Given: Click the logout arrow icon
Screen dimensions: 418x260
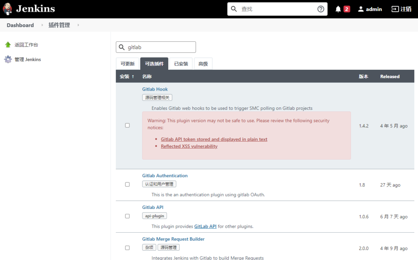Looking at the screenshot, I should tap(395, 9).
